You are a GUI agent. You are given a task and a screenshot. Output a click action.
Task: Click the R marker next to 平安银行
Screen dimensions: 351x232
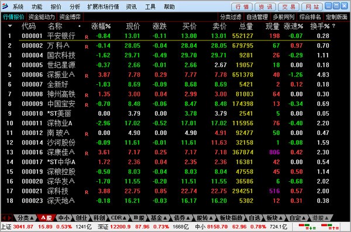pyautogui.click(x=87, y=37)
